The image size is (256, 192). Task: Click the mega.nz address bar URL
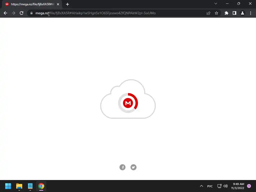(95, 13)
